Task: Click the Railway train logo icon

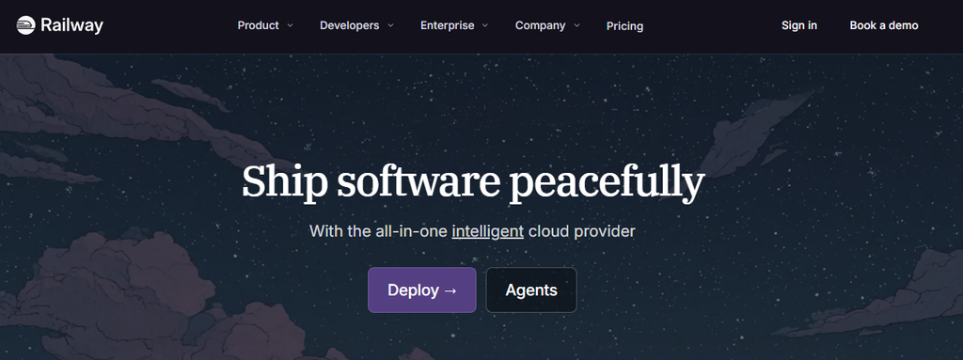Action: 25,25
